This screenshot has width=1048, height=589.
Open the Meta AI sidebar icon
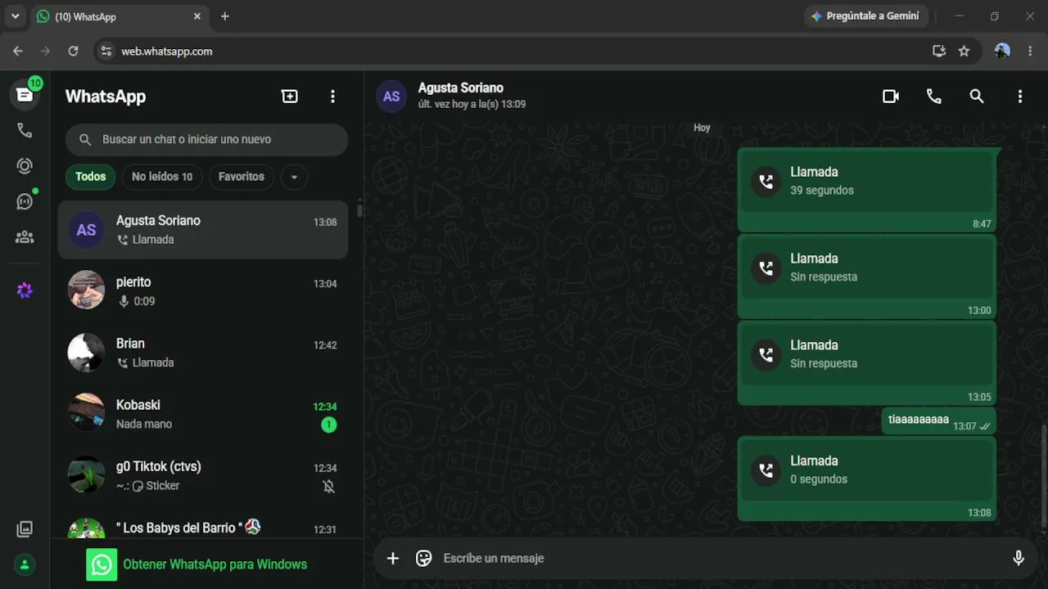point(25,290)
